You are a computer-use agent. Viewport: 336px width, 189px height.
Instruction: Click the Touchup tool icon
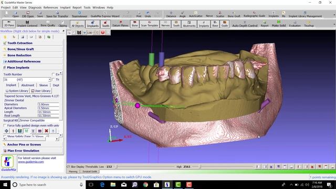tap(309, 24)
